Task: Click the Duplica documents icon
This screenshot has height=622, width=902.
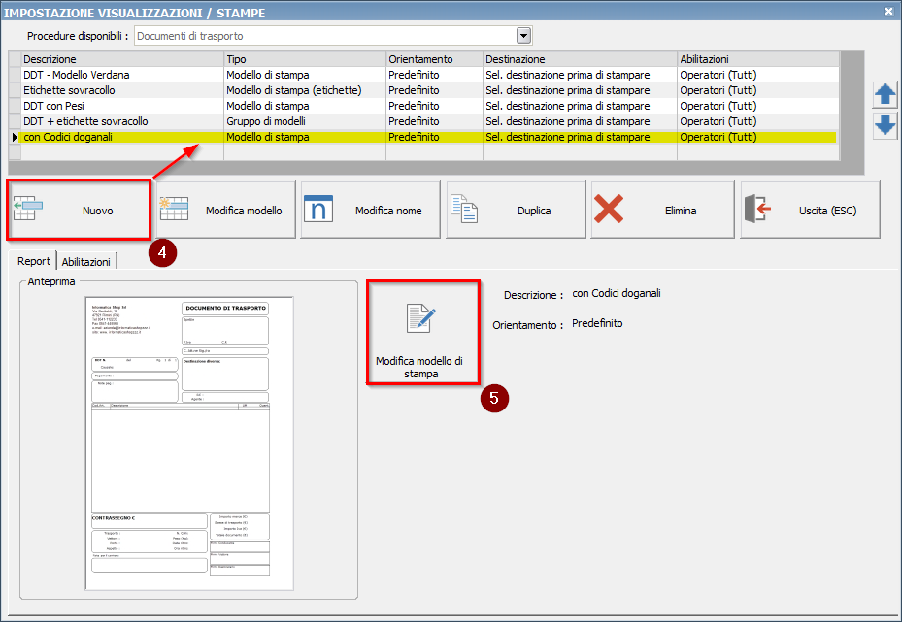Action: coord(464,210)
